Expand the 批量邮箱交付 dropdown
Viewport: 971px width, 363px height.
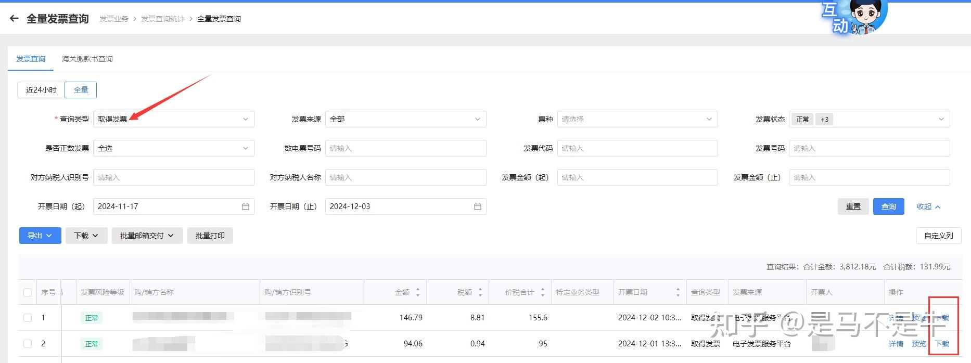coord(147,236)
